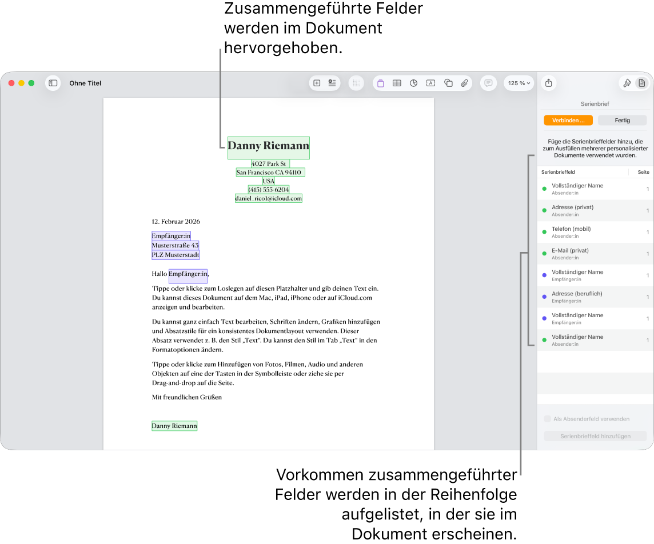Click the Seite column header
The image size is (654, 544).
643,172
